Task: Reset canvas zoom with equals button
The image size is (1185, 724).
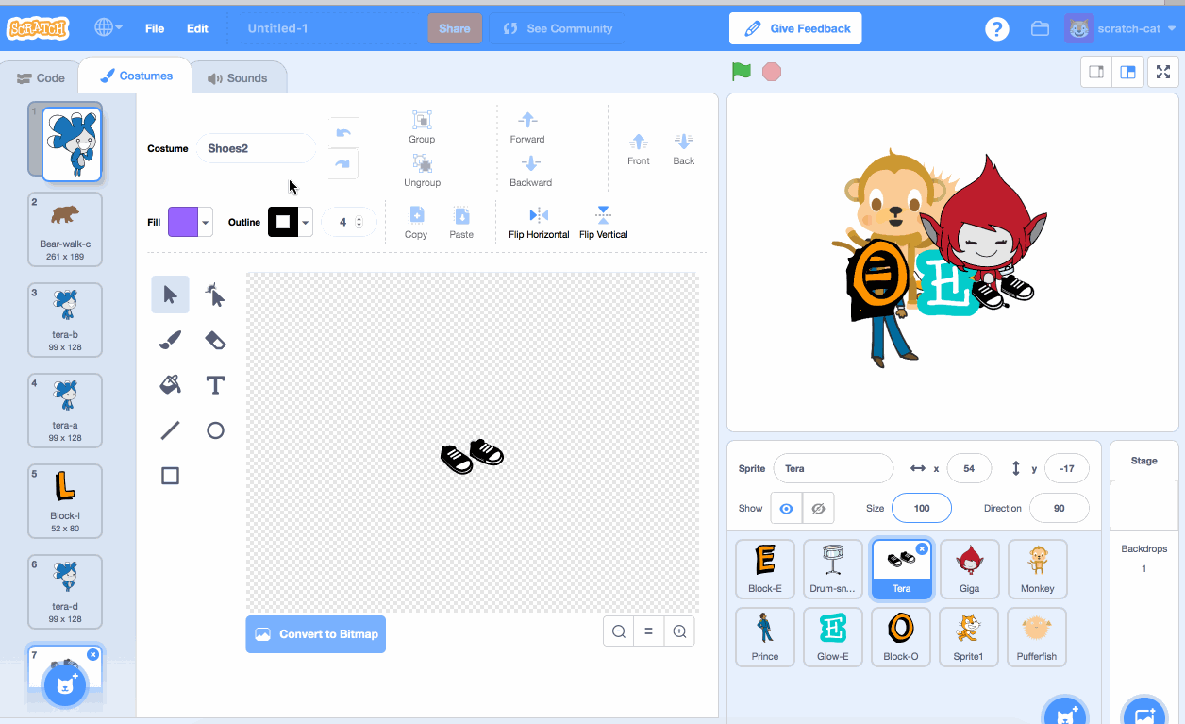Action: click(x=649, y=631)
